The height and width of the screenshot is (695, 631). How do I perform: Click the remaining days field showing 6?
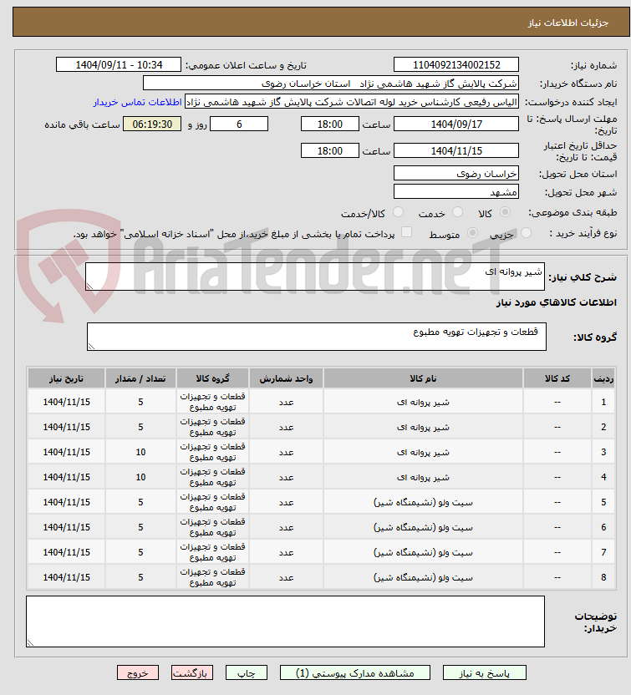point(239,124)
